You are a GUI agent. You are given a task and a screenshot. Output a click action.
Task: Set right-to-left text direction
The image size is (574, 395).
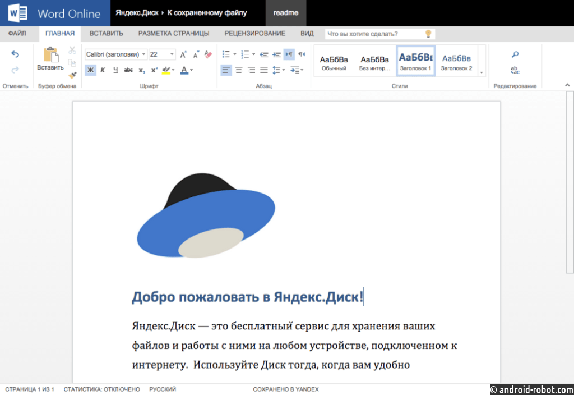[x=302, y=54]
